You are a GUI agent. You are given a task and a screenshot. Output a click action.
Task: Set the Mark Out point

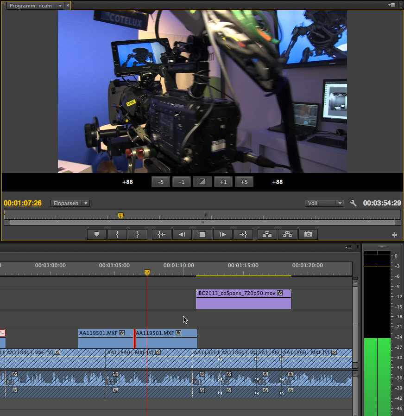138,235
